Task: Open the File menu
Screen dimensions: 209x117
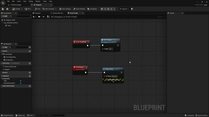Action: [8, 1]
